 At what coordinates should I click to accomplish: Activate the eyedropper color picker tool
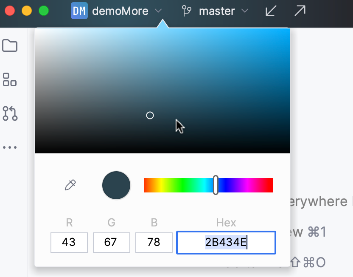pos(70,185)
